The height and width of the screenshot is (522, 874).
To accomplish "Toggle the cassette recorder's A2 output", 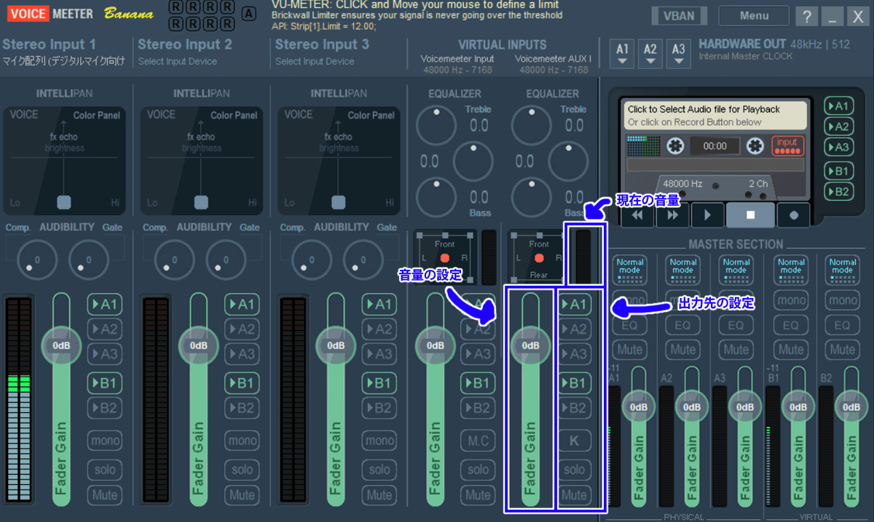I will pyautogui.click(x=839, y=127).
